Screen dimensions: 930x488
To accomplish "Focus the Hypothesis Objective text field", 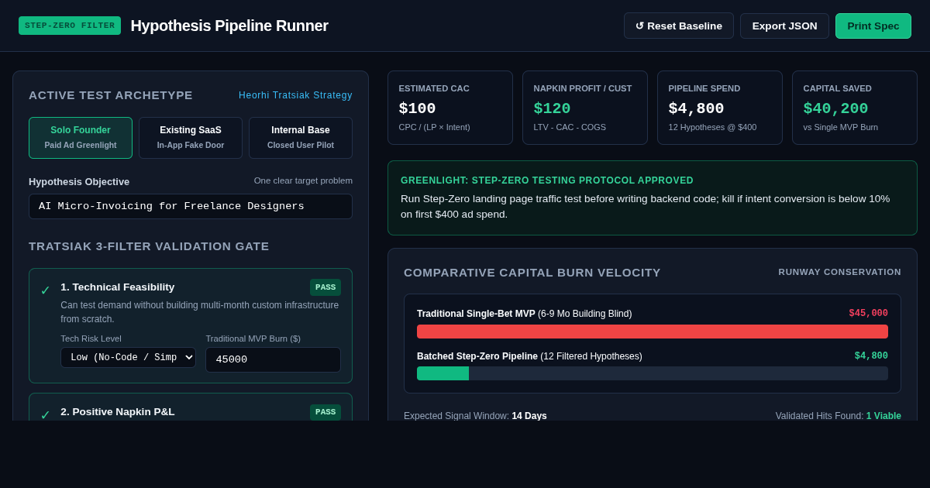I will (191, 206).
